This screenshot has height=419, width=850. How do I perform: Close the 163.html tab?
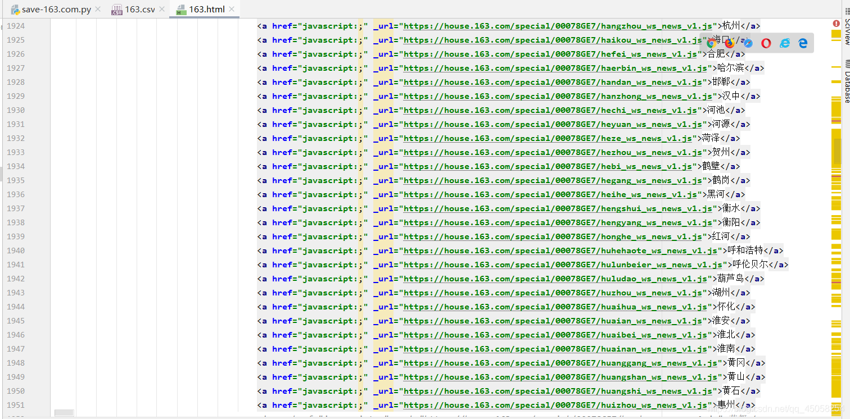pos(232,10)
